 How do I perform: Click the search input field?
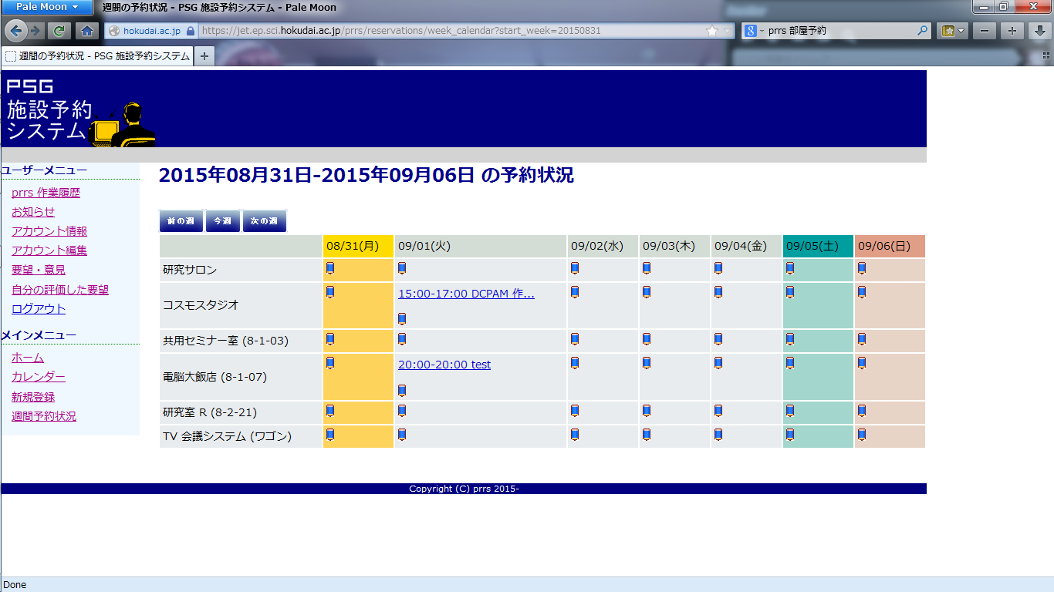click(x=841, y=31)
